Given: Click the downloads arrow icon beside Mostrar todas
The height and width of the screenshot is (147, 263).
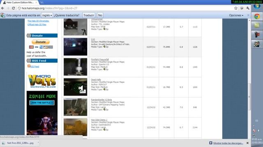Looking at the screenshot, I should click(x=211, y=143).
